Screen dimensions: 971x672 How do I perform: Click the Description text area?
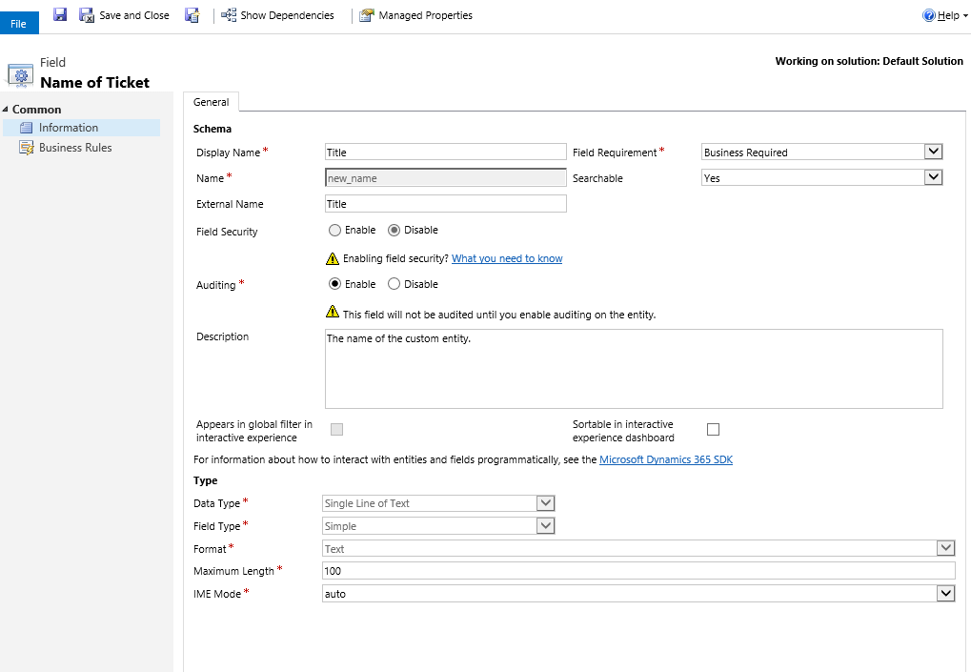634,369
